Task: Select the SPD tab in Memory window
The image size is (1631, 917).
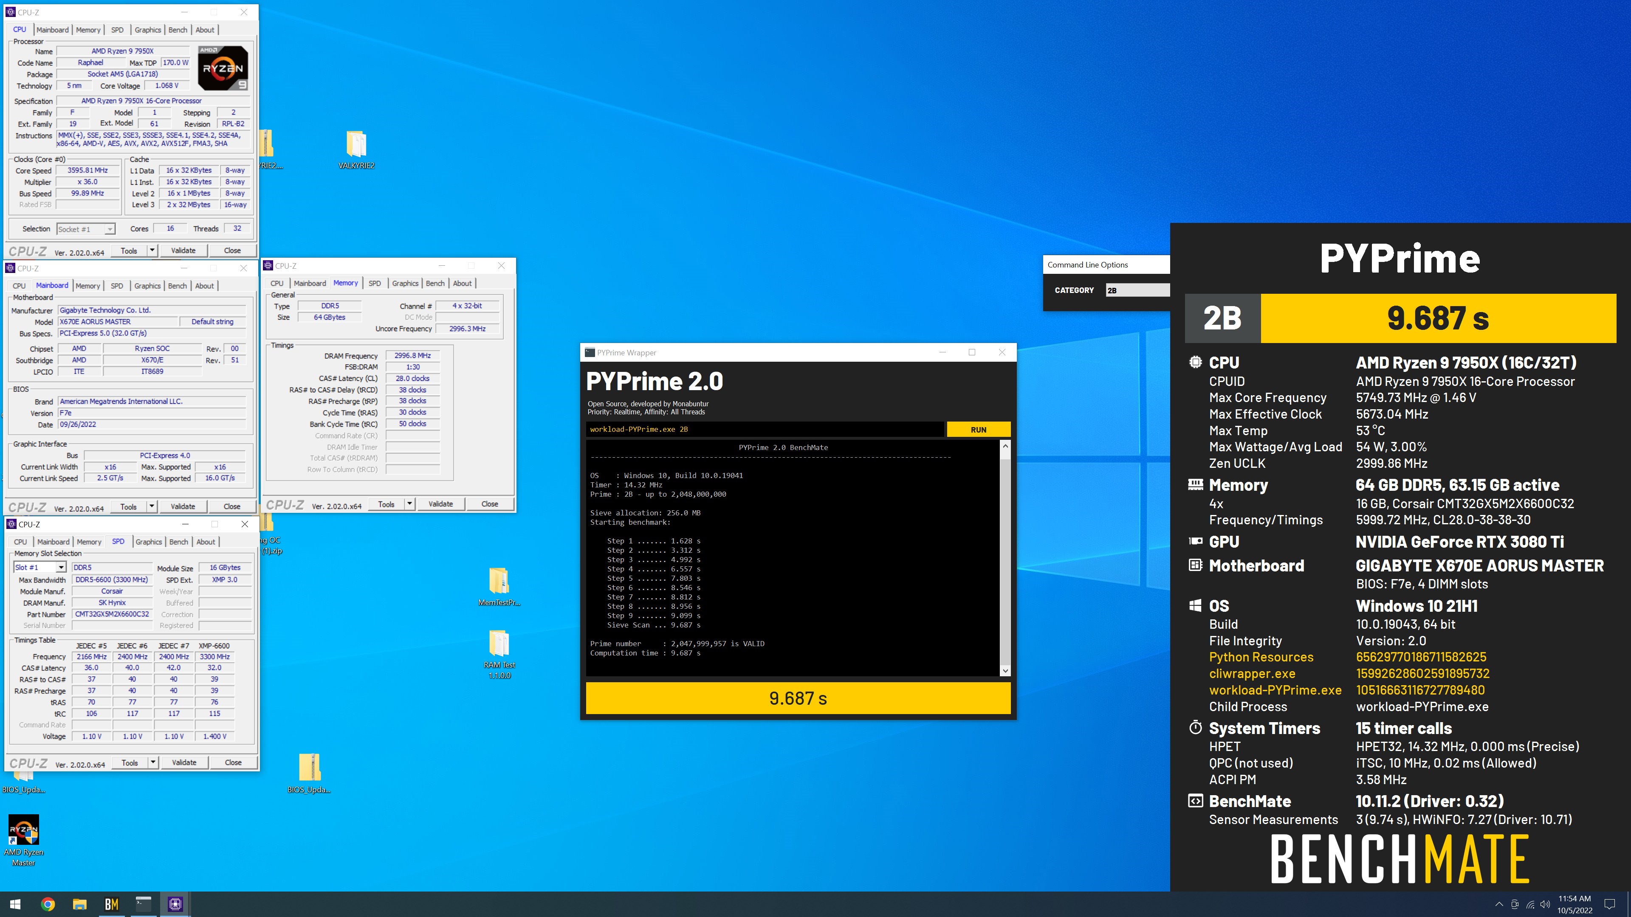Action: coord(375,284)
